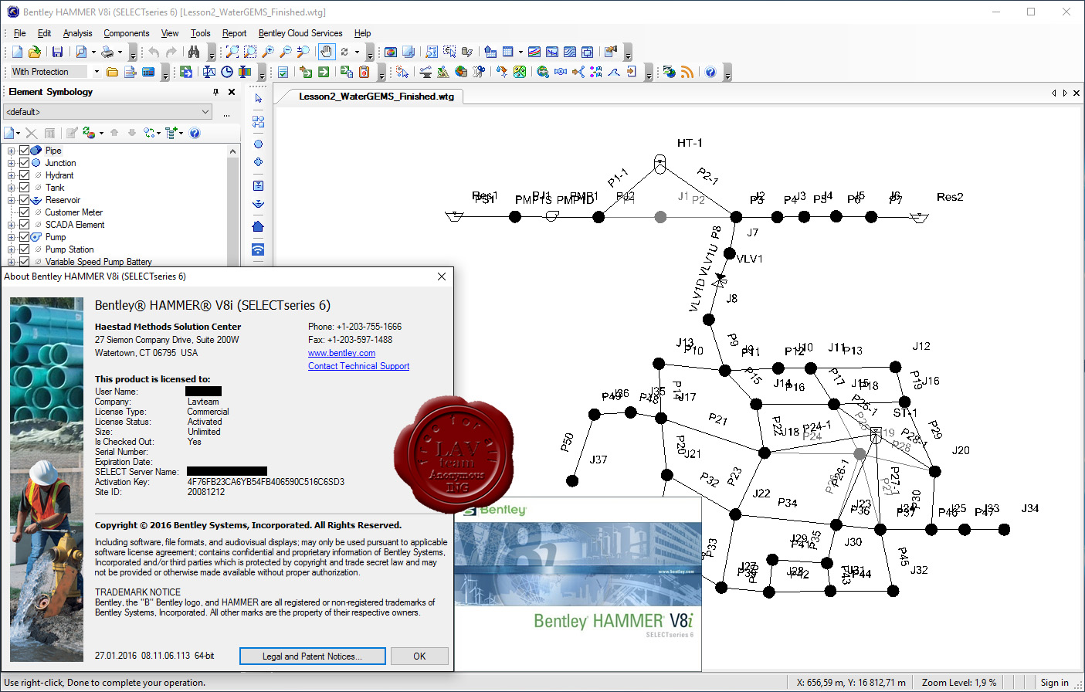Open the clock Time Browser icon

(x=227, y=72)
